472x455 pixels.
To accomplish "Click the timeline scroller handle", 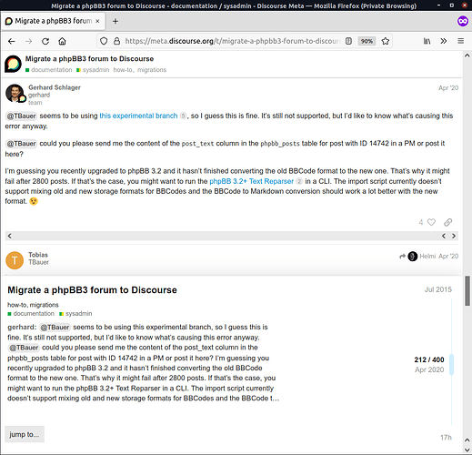I will pos(451,364).
